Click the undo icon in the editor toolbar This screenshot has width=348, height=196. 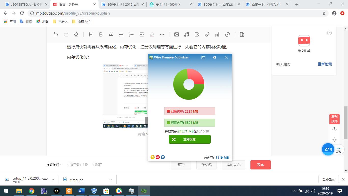click(56, 34)
